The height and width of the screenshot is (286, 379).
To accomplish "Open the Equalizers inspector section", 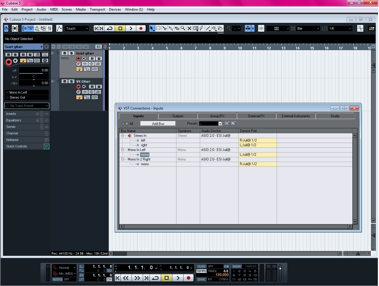I will tap(14, 120).
